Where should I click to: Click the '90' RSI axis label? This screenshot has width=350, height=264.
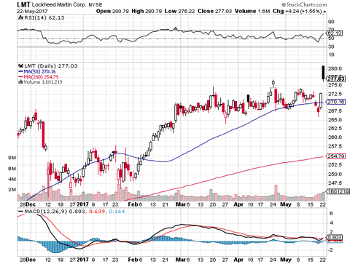pos(331,22)
